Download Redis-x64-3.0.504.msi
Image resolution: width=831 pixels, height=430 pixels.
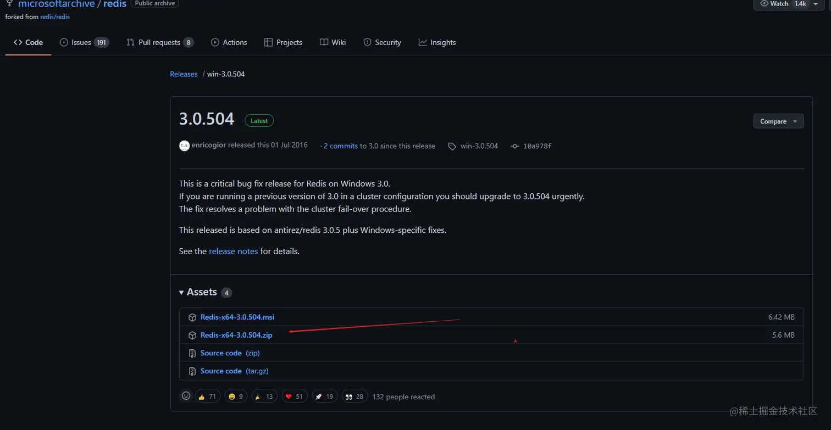point(237,317)
